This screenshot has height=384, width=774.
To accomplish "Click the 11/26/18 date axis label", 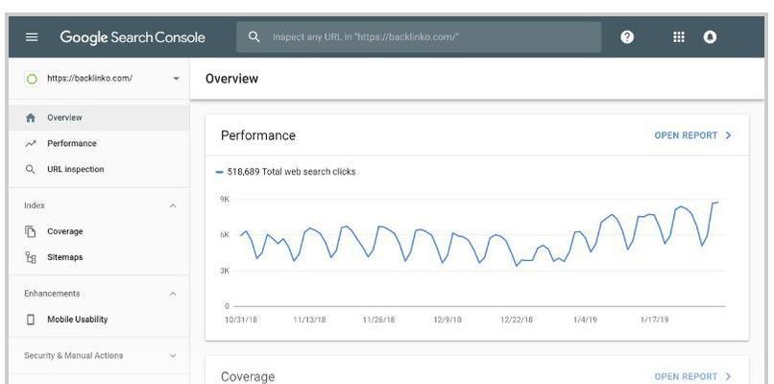I will click(378, 320).
